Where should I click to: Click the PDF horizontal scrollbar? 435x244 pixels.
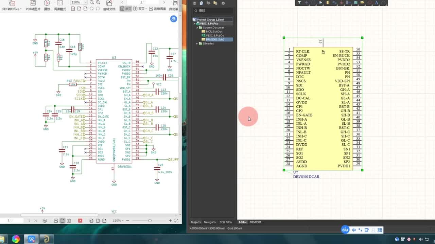click(x=59, y=215)
